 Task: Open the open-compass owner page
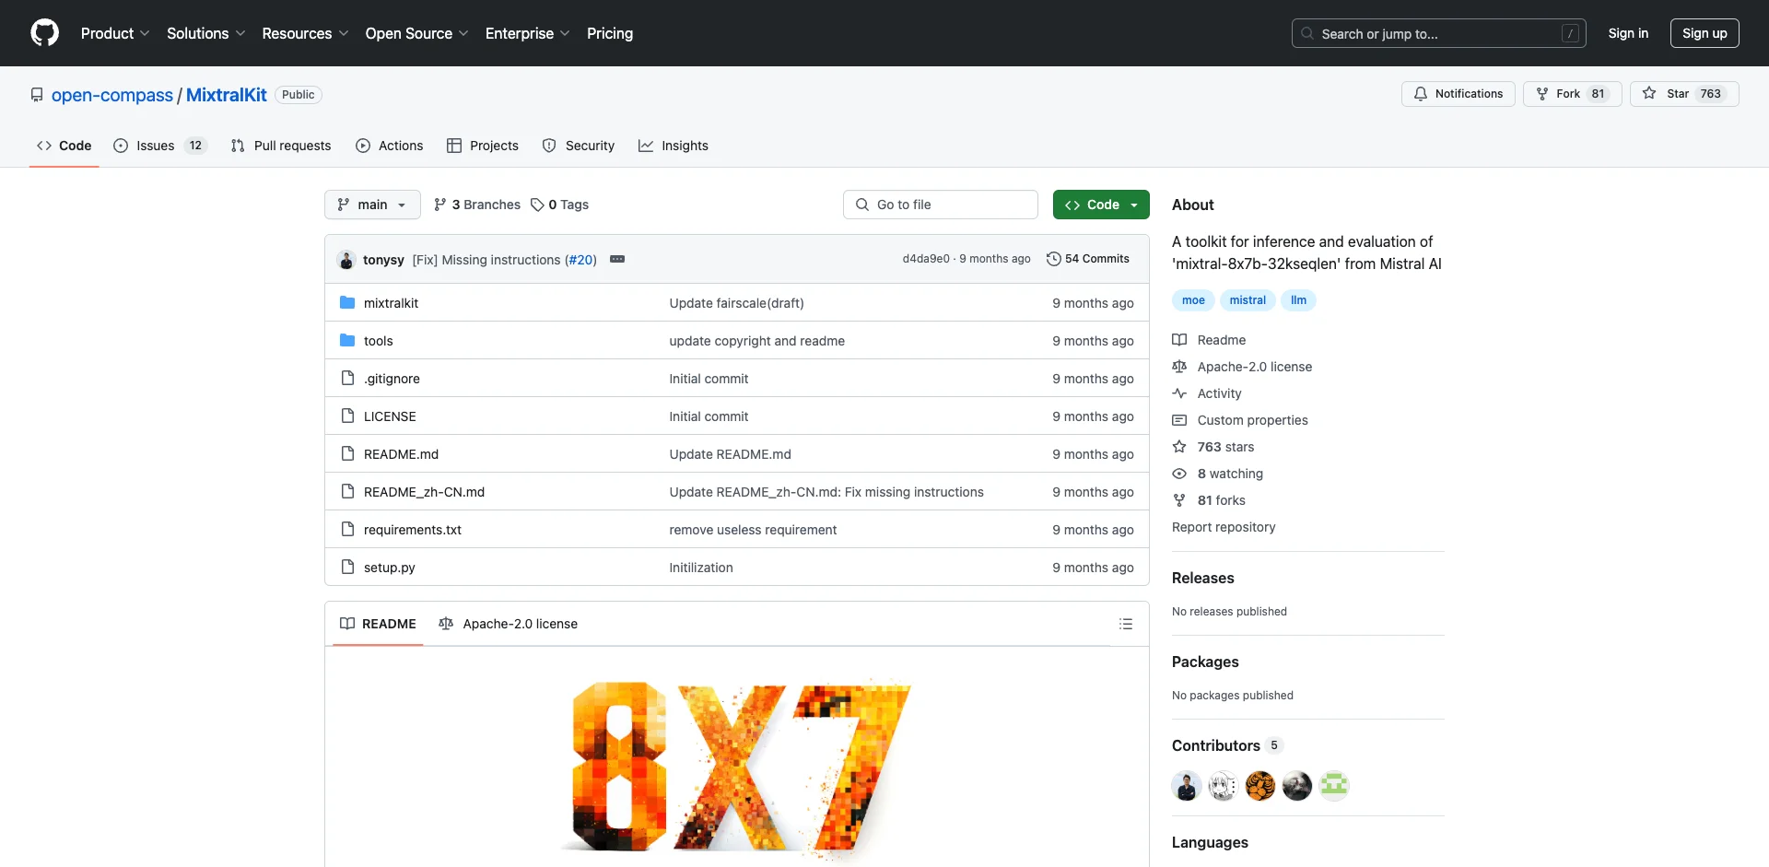pyautogui.click(x=112, y=95)
